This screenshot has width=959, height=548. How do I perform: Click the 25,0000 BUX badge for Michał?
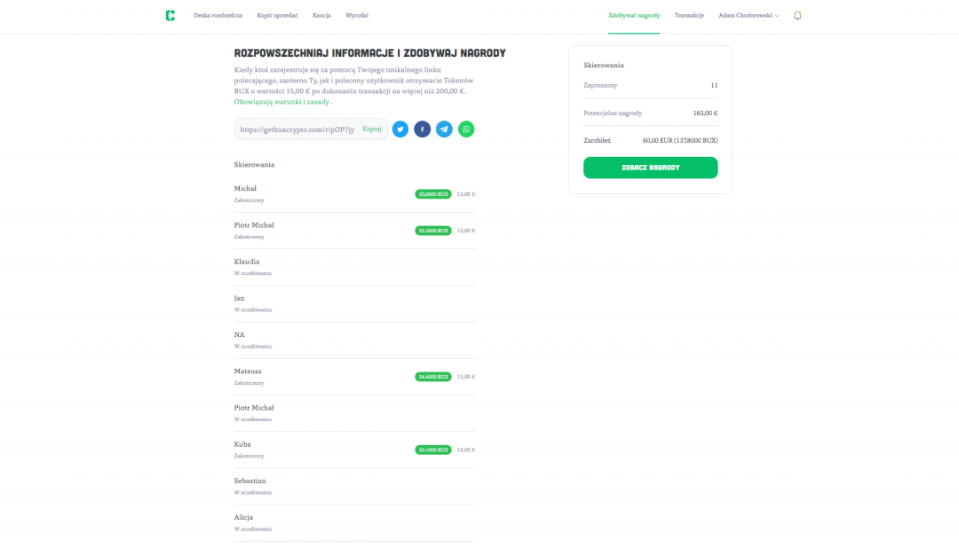pyautogui.click(x=432, y=193)
